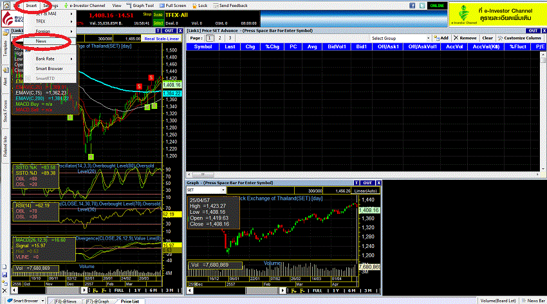Click the F+ zoom icon on the left graph
This screenshot has height=304, width=547.
(x=95, y=290)
